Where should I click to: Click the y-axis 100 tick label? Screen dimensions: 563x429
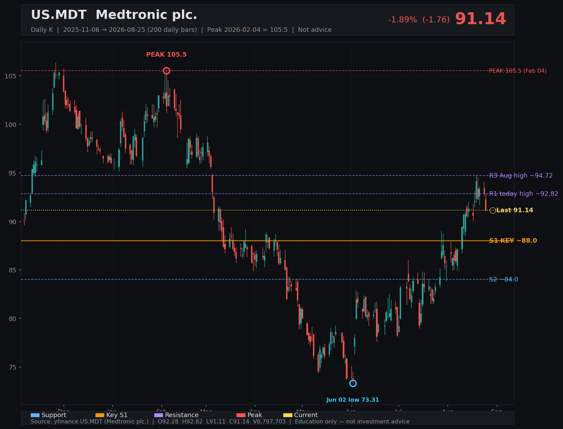[11, 124]
